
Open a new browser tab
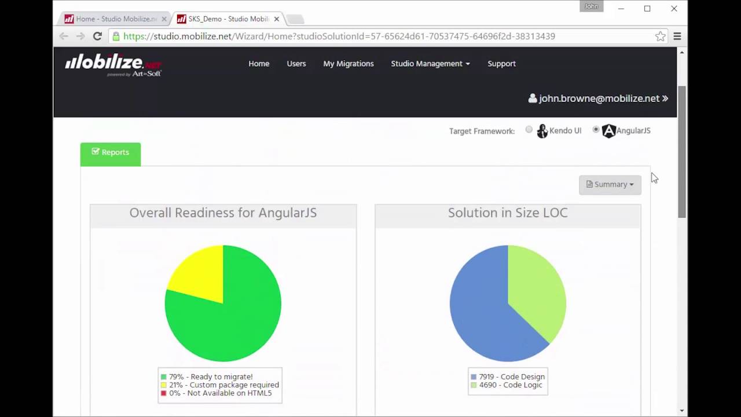click(295, 19)
